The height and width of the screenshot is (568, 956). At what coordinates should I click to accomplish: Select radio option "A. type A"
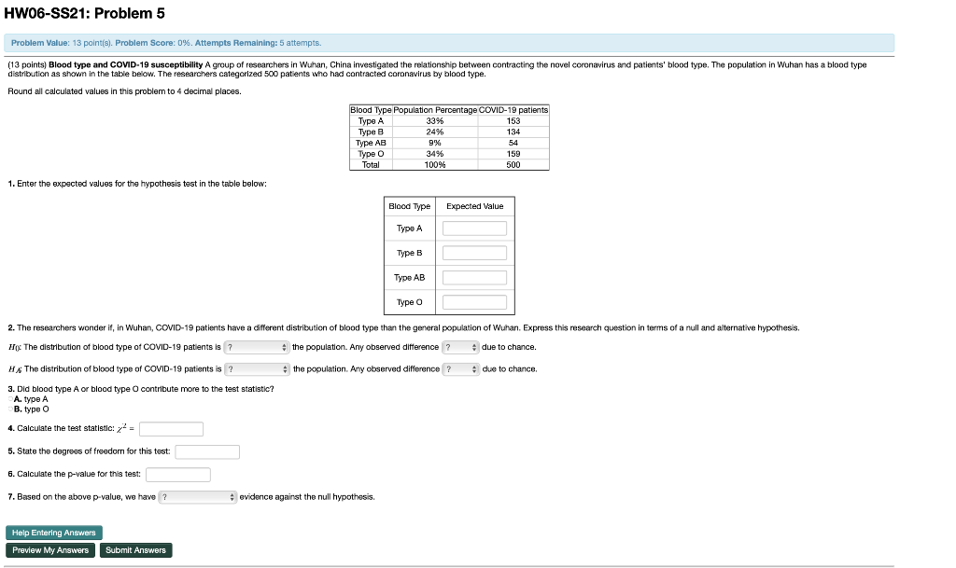click(10, 398)
